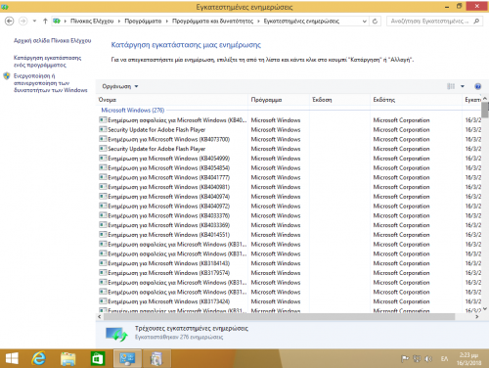Click Πίνακας Ελέγχου in the address breadcrumb
Image resolution: width=489 pixels, height=368 pixels.
[x=92, y=22]
